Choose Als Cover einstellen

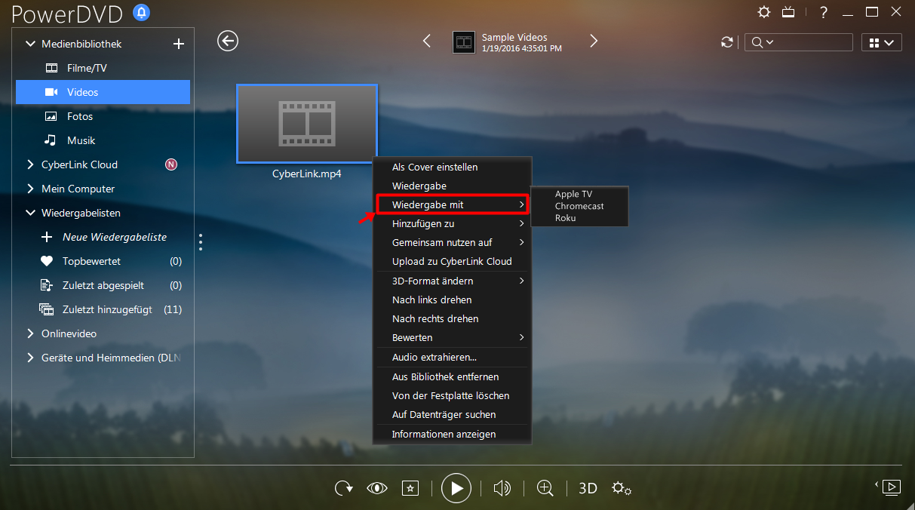(x=453, y=167)
